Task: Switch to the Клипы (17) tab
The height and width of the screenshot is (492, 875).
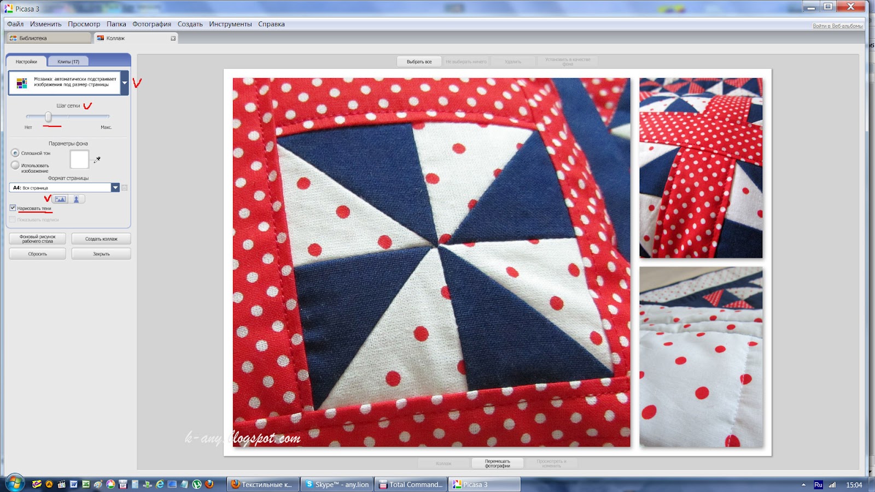Action: click(x=68, y=61)
